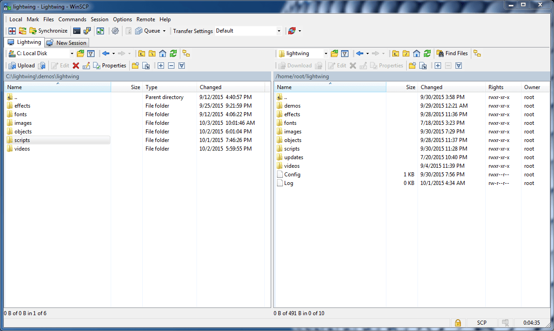554x331 pixels.
Task: Go to the remote home directory icon
Action: [417, 53]
